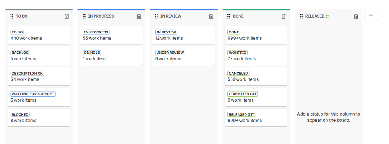Click the green checklist icon beside RELEASED

pyautogui.click(x=328, y=16)
